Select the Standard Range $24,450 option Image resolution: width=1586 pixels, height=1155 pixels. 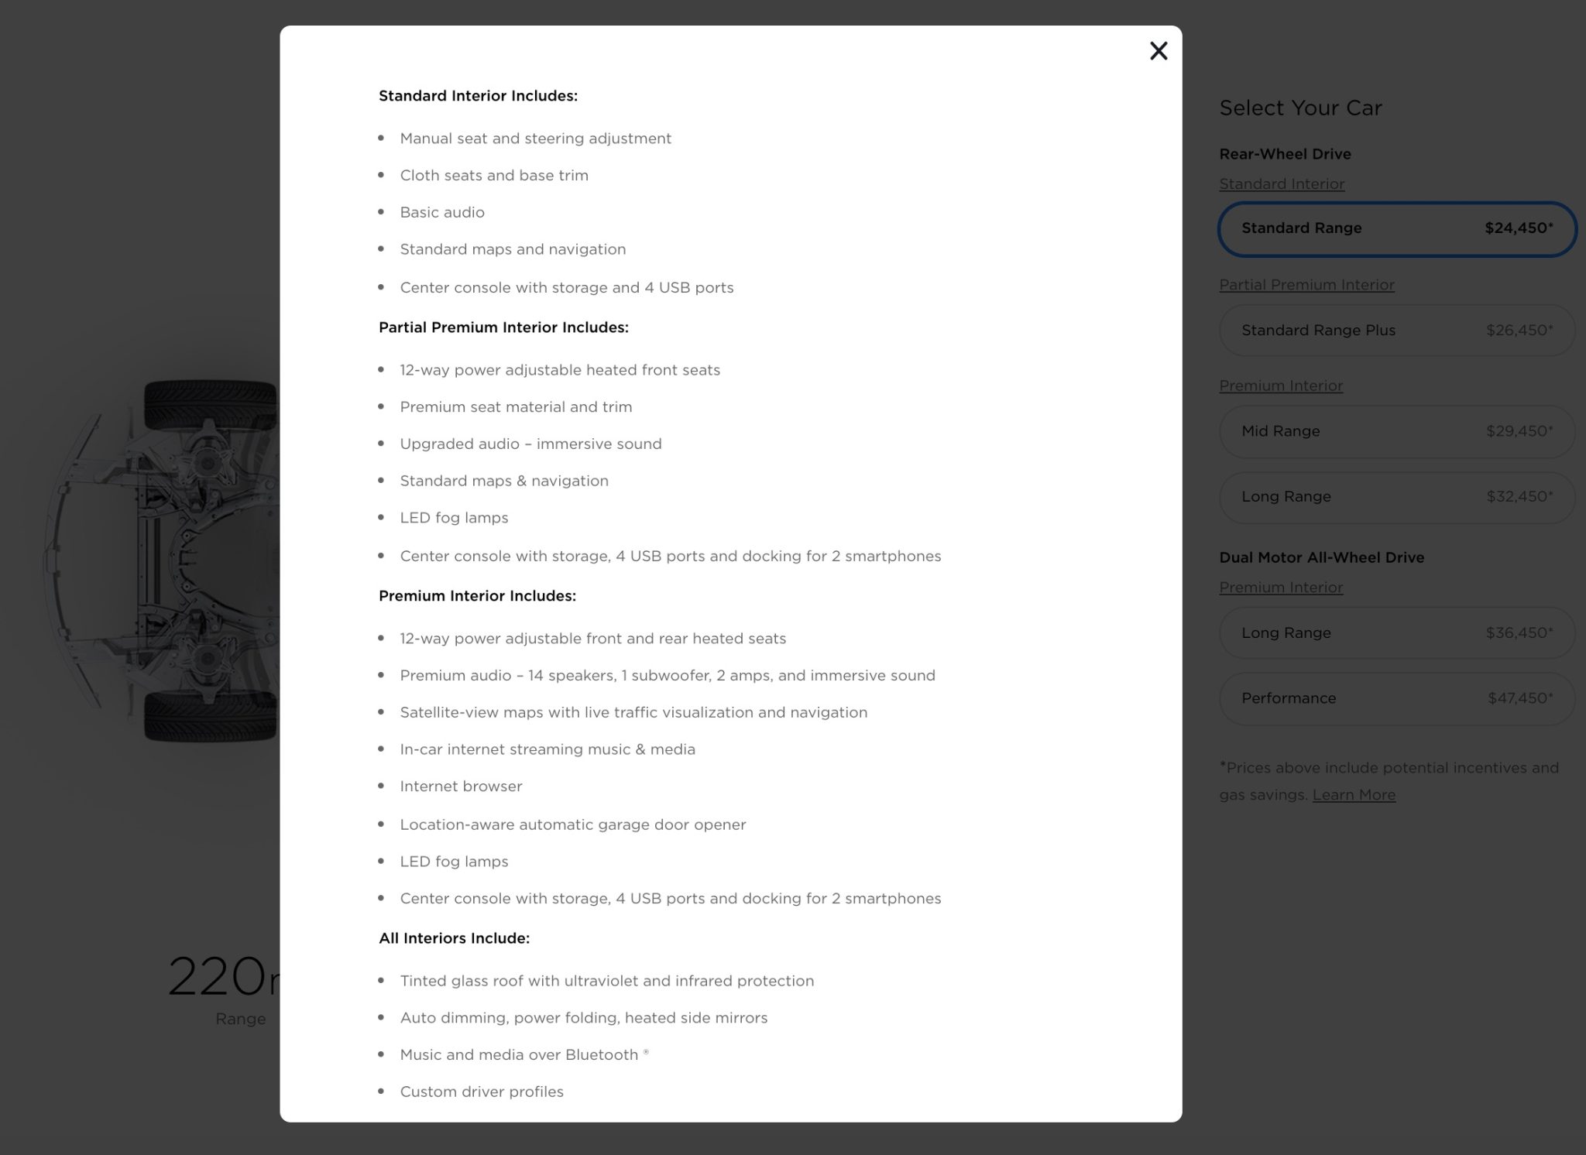coord(1397,228)
